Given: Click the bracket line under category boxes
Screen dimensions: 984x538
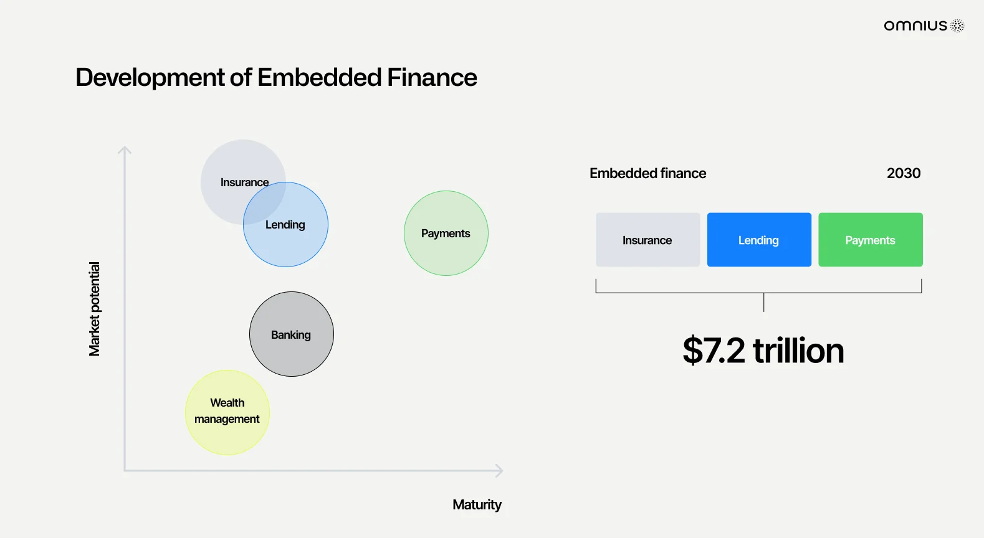Looking at the screenshot, I should coord(759,293).
